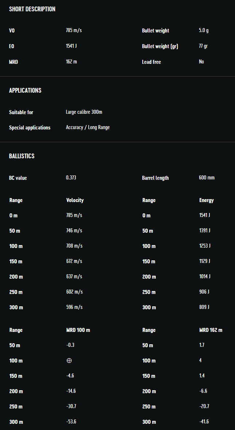Click the crosshair zero symbol at 100 m
235x430 pixels.
pos(69,360)
